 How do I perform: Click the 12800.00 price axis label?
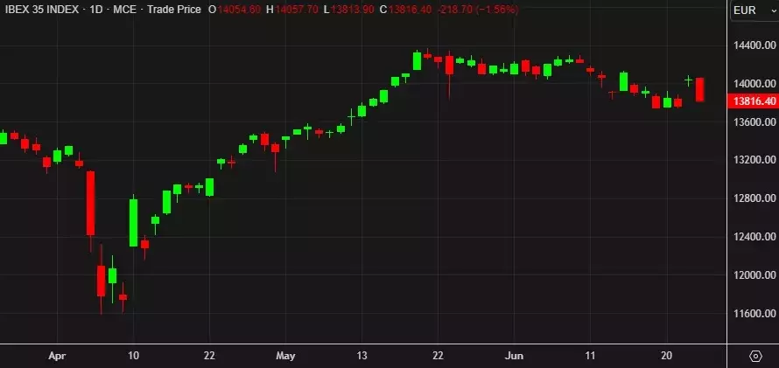pyautogui.click(x=754, y=198)
